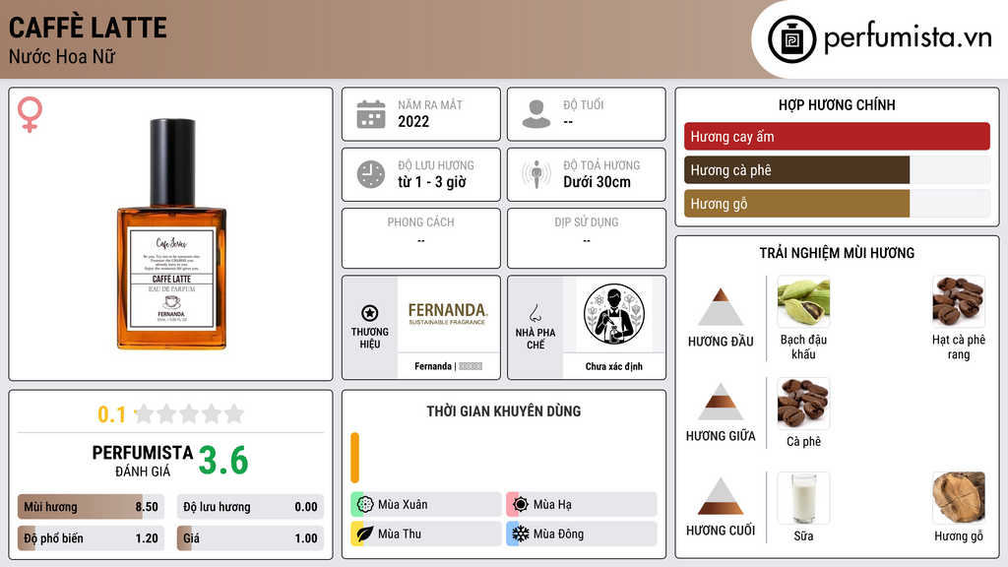This screenshot has width=1008, height=567.
Task: Click the pink female gender symbol
Action: pyautogui.click(x=30, y=114)
